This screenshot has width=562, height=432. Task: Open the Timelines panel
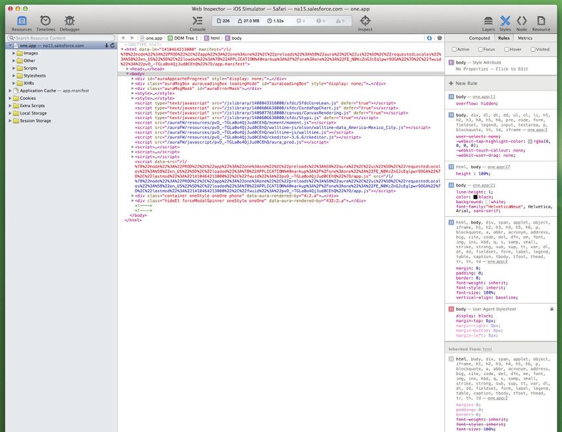[x=46, y=23]
